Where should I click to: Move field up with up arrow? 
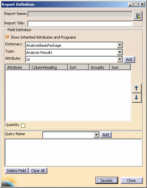tap(136, 88)
